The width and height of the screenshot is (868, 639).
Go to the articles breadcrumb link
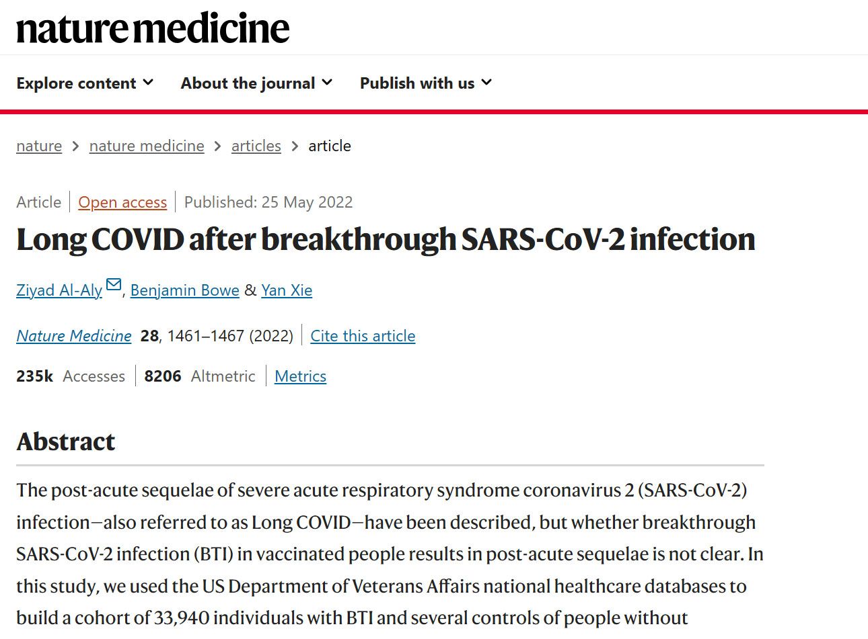coord(256,146)
